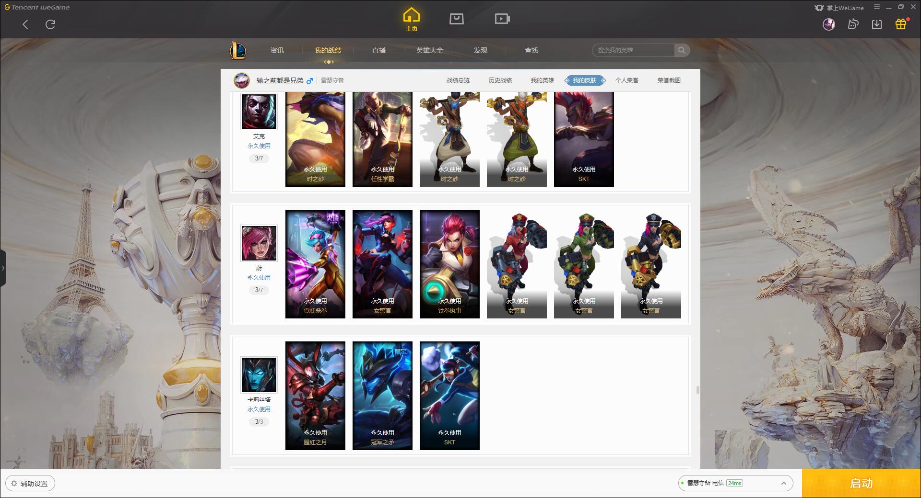Click the 卡莉丝塔 champion portrait
This screenshot has height=498, width=921.
coord(259,375)
